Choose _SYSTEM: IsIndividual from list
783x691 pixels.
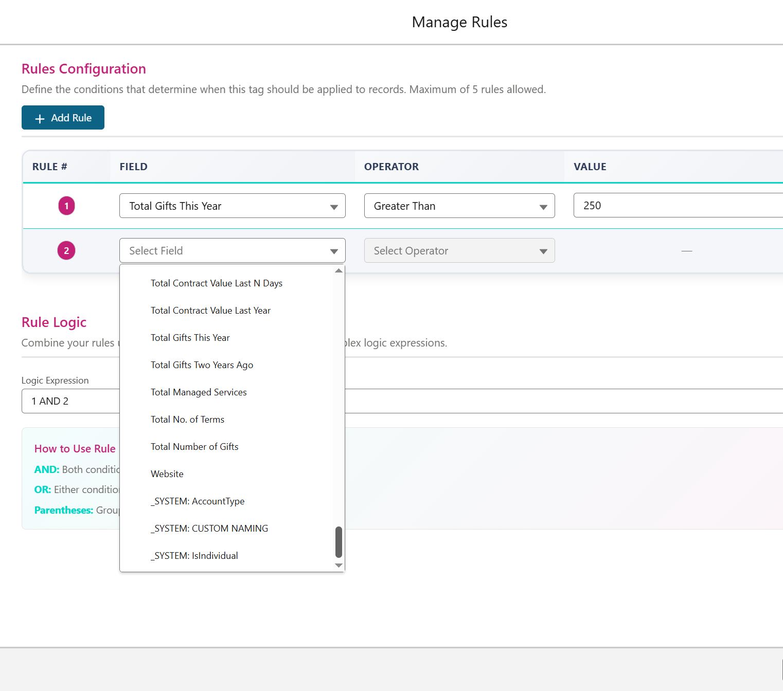coord(194,556)
